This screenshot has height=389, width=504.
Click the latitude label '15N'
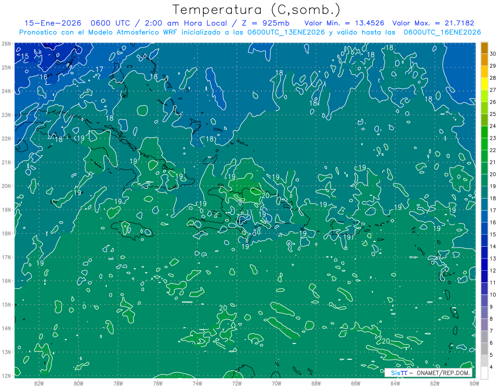click(x=6, y=305)
